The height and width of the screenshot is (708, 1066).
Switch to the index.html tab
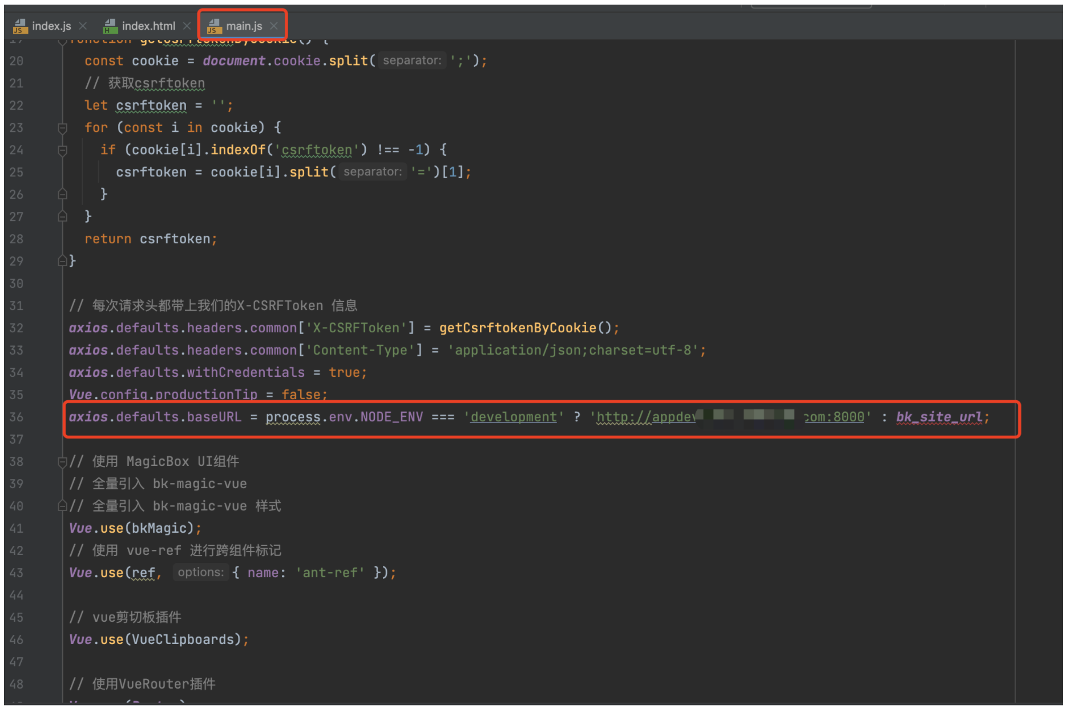point(148,26)
